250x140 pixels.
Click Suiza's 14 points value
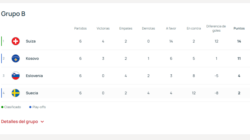(239, 41)
